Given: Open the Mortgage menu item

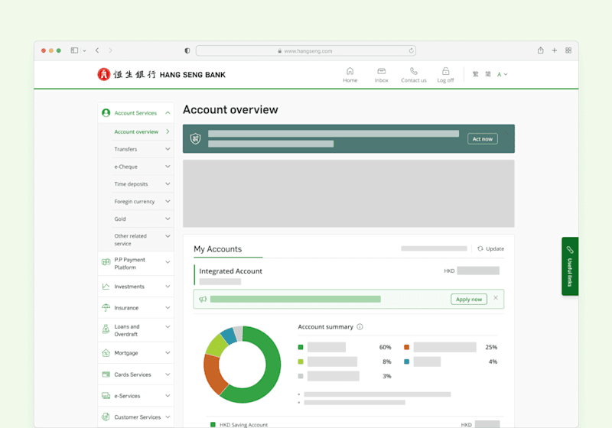Looking at the screenshot, I should coord(135,353).
